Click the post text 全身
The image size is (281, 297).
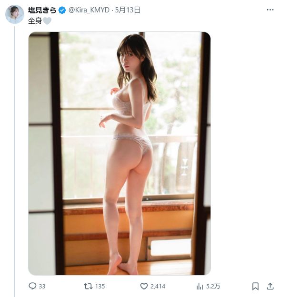tap(35, 21)
